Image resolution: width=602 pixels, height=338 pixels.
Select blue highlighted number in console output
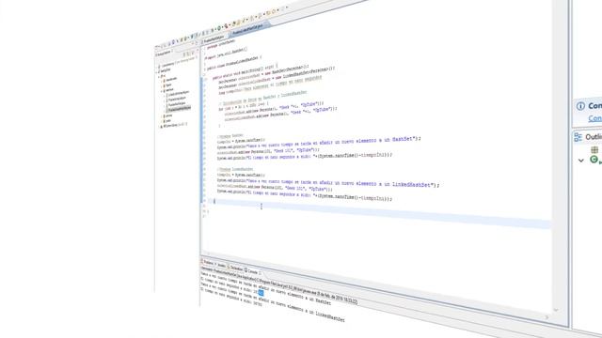(x=261, y=293)
